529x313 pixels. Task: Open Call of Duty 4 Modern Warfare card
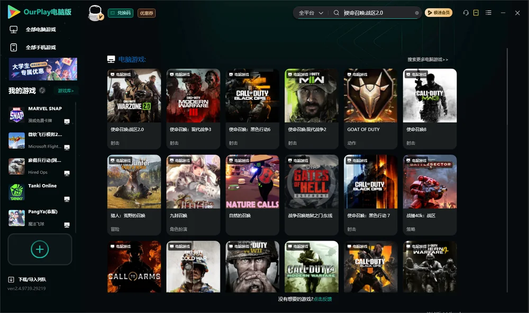pos(312,266)
